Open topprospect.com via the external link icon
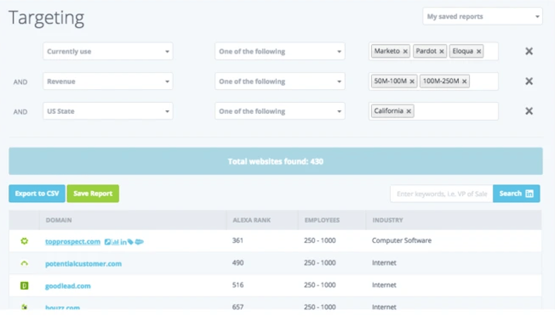 [108, 241]
